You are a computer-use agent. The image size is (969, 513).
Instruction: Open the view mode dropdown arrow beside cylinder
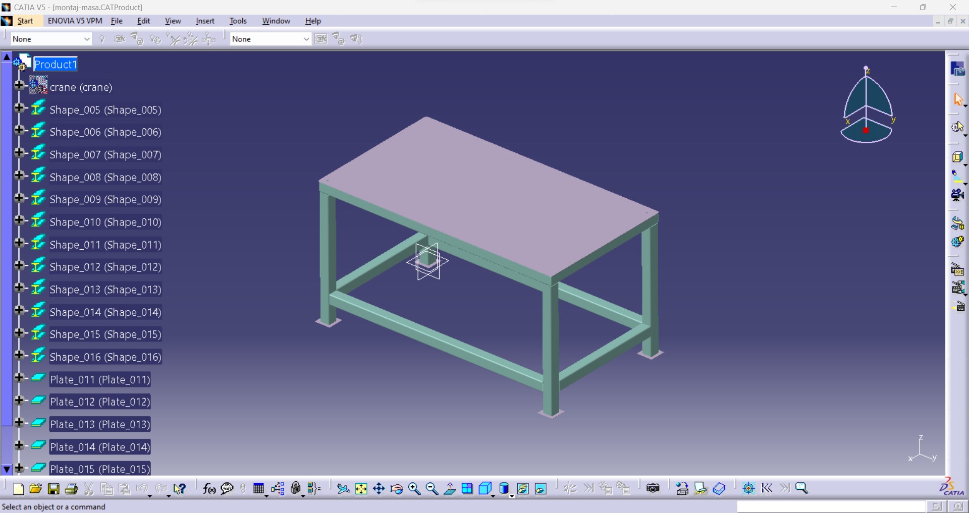(512, 496)
